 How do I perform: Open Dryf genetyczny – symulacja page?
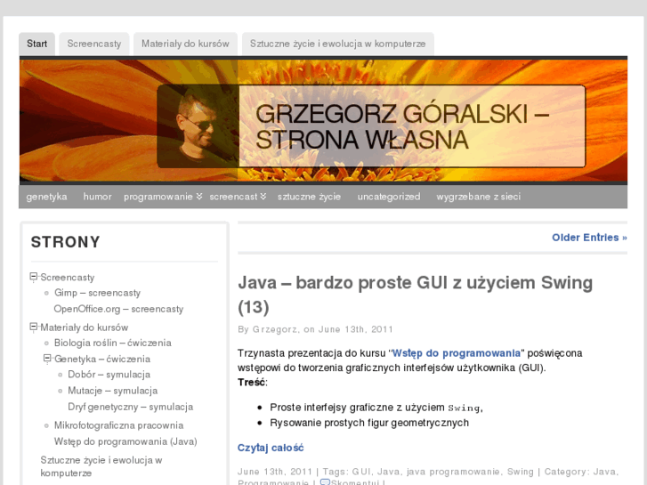(x=131, y=407)
